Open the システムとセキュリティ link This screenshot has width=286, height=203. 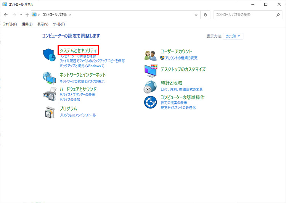(79, 50)
